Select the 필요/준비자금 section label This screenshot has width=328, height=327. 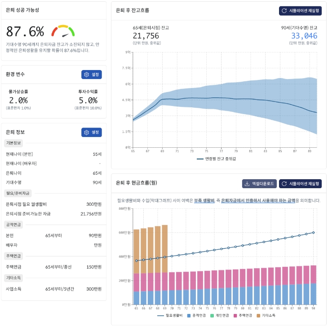coord(17,193)
